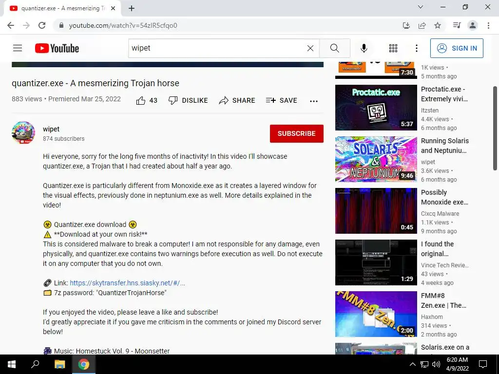Click the Proctatic.exe video title
Screen dimensions: 499x374
click(x=444, y=94)
